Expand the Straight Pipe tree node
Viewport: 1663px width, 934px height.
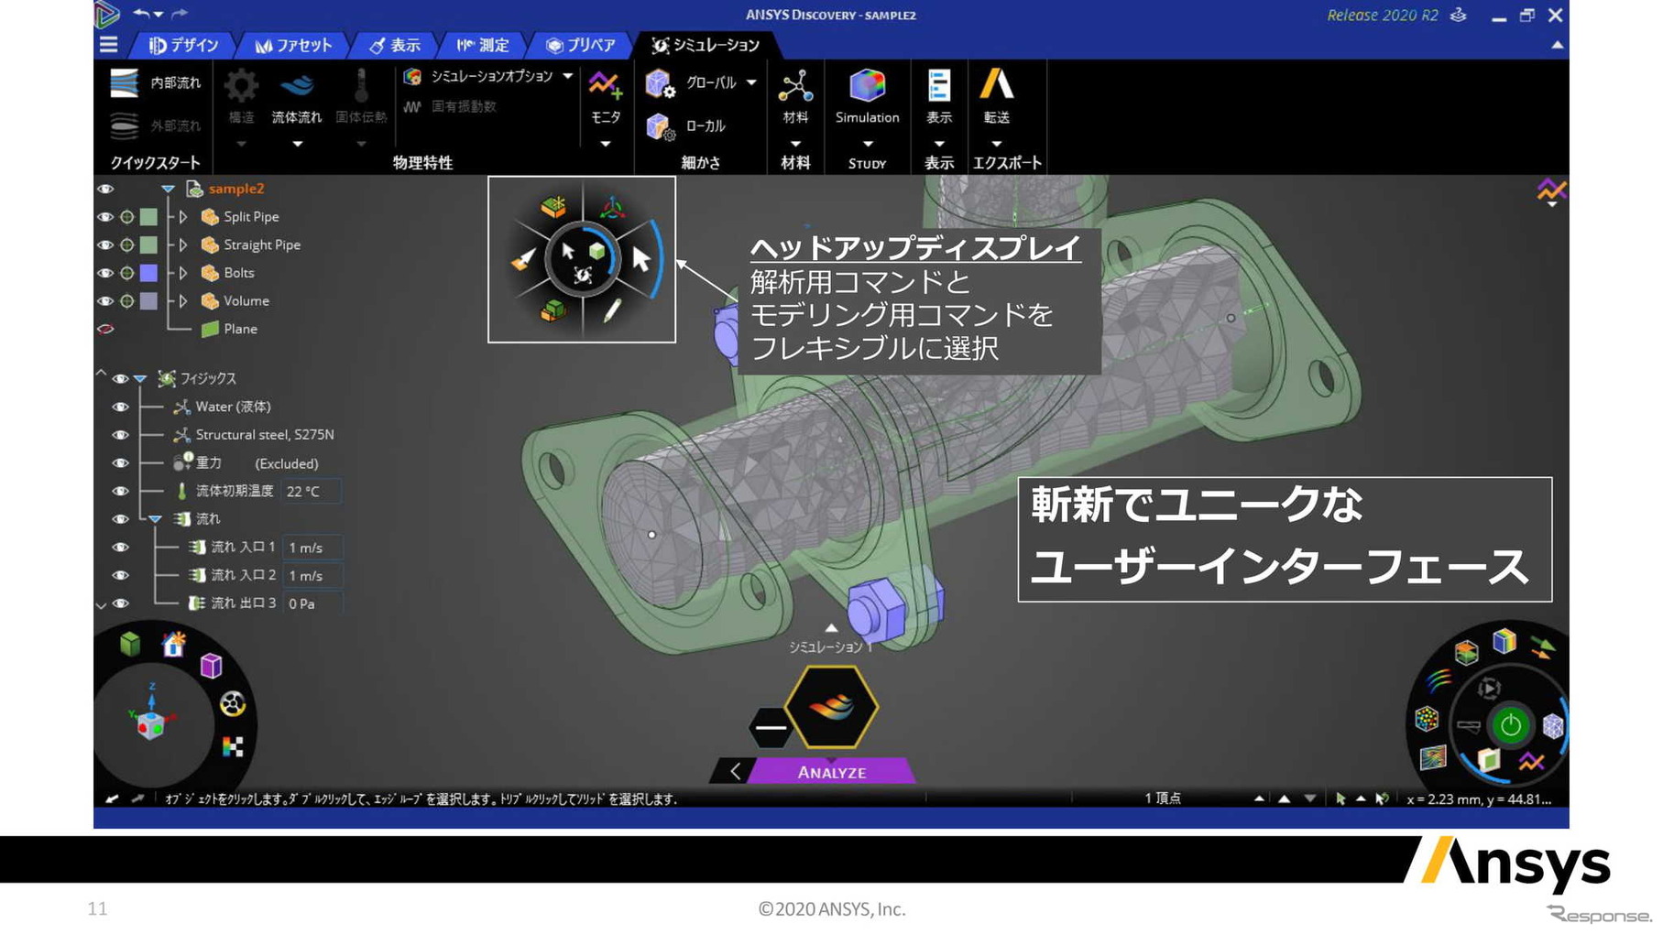pos(183,245)
